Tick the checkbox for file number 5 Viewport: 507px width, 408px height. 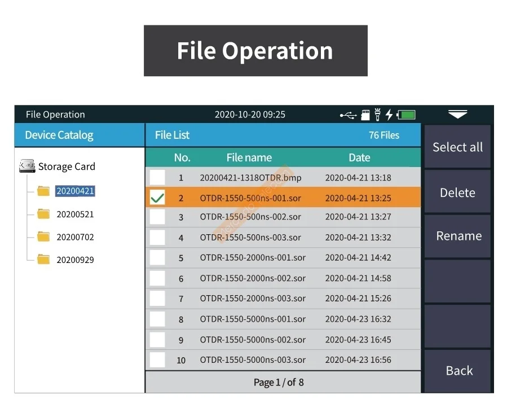click(157, 258)
